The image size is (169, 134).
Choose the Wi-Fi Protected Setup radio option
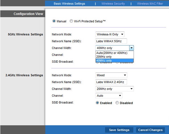(x=71, y=21)
